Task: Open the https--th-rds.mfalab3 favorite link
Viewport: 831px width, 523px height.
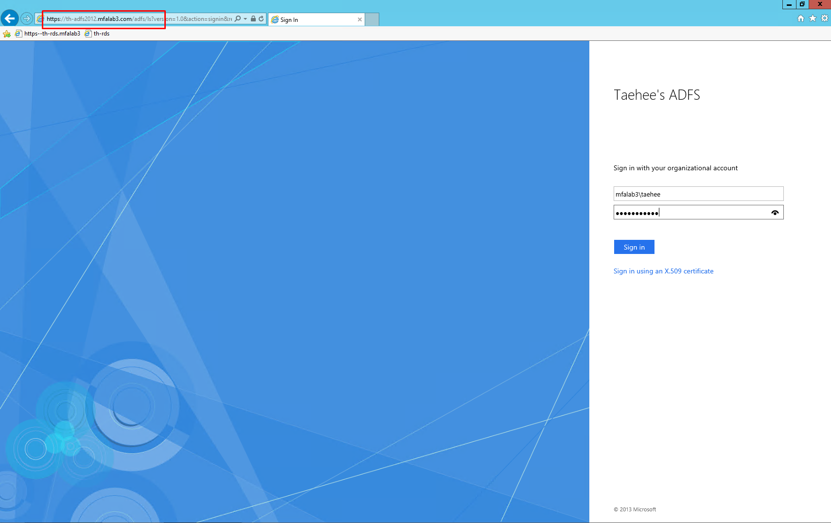Action: (x=48, y=34)
